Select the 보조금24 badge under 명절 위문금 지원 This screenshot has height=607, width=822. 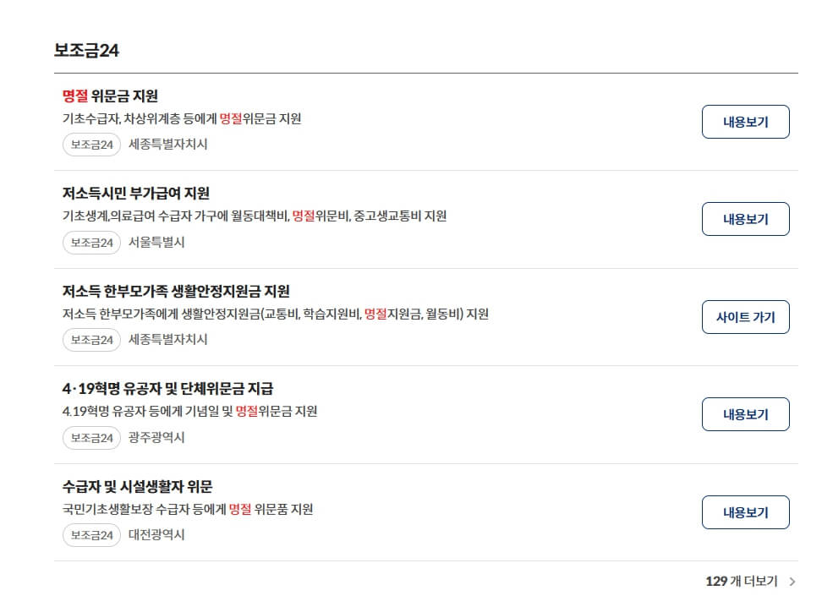click(x=91, y=145)
